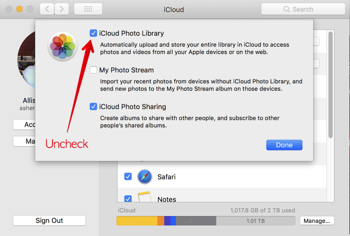Open Manage storage button
Screen dimensions: 350x236
[317, 221]
